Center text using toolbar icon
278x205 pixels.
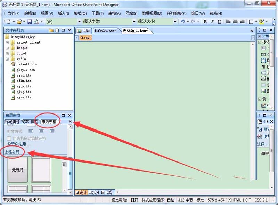pyautogui.click(x=235, y=22)
